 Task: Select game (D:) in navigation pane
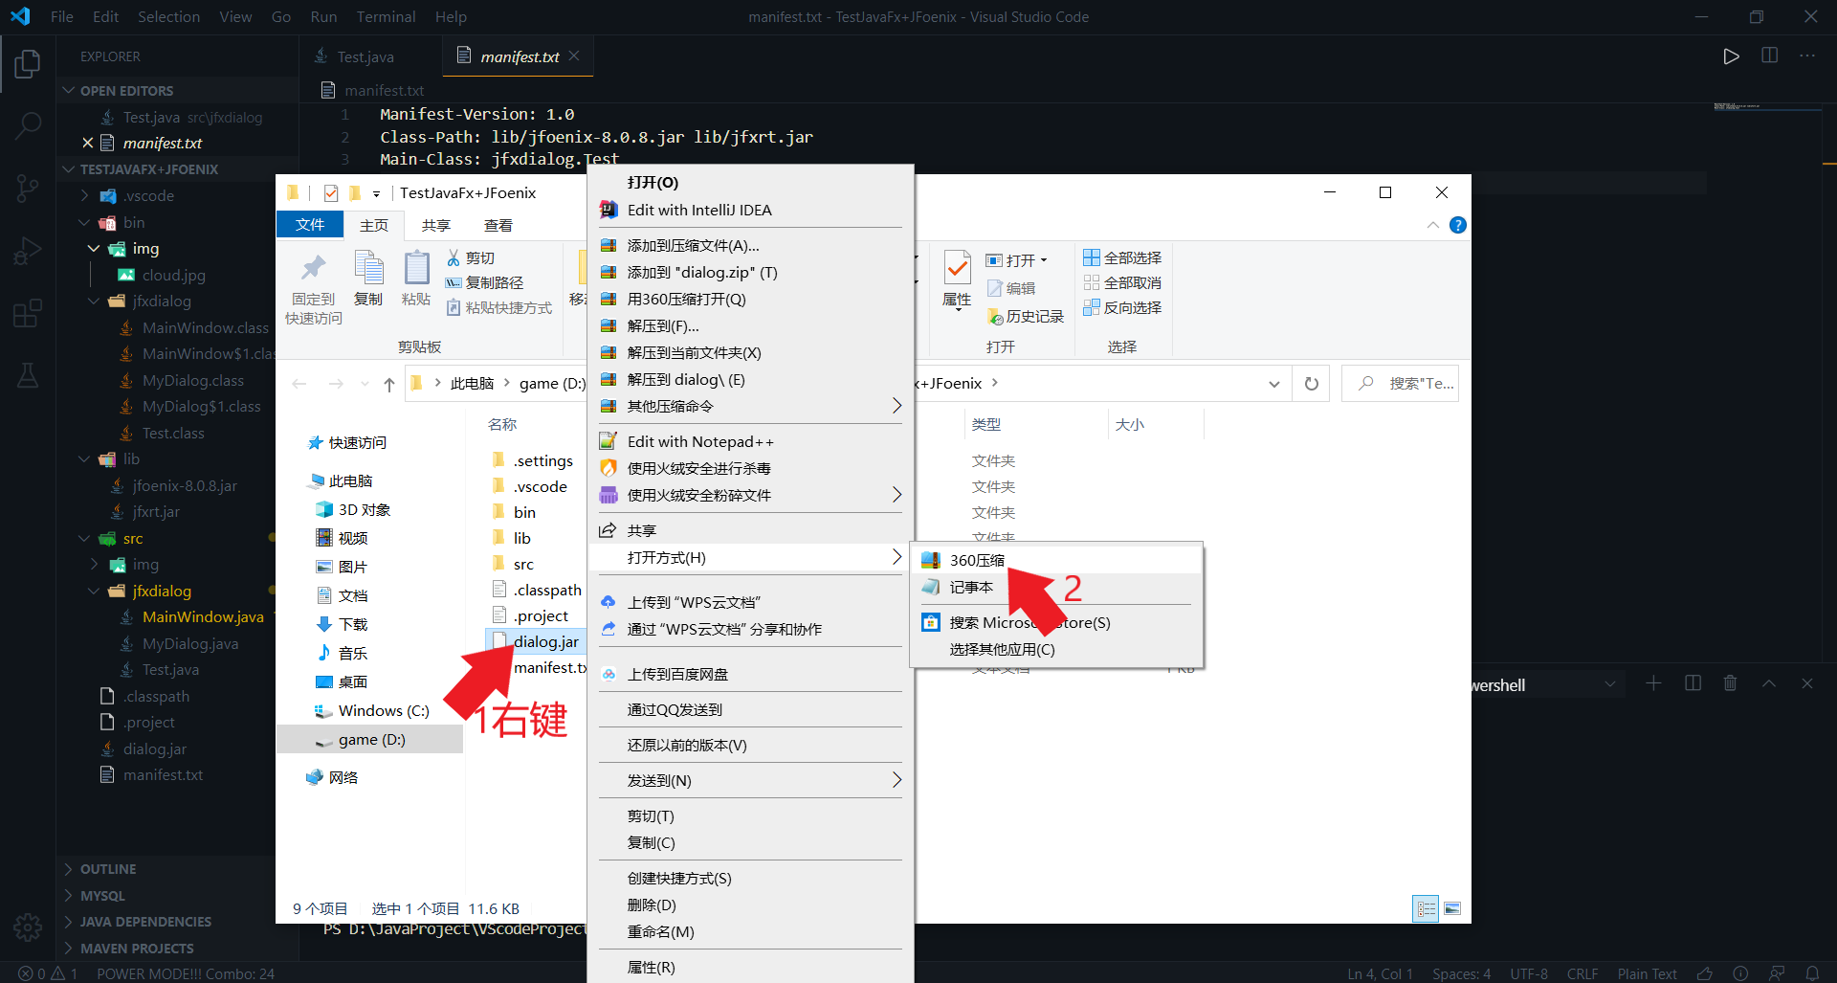(370, 739)
